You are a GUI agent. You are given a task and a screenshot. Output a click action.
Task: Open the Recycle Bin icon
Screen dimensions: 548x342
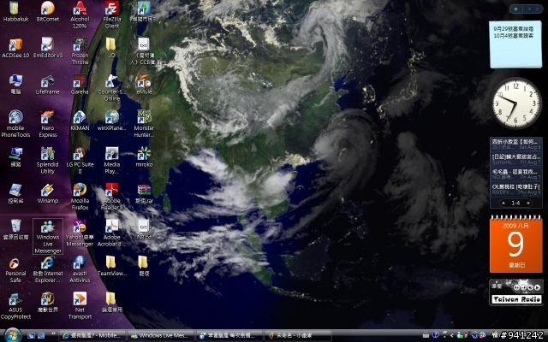click(15, 230)
